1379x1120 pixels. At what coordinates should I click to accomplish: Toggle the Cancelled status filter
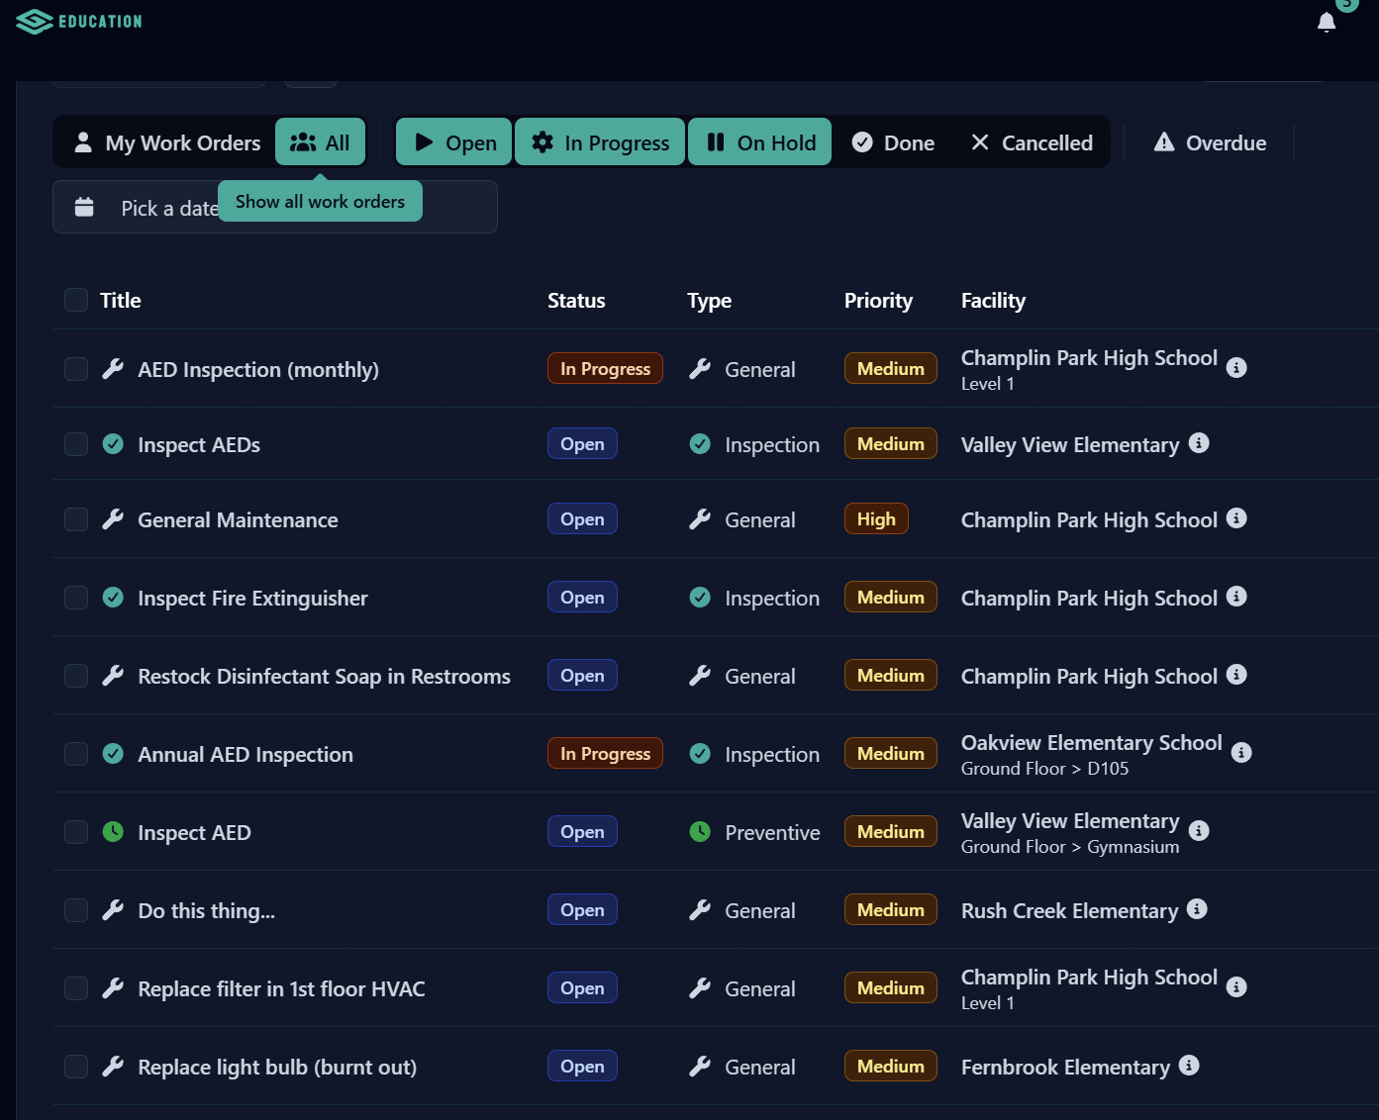1032,142
